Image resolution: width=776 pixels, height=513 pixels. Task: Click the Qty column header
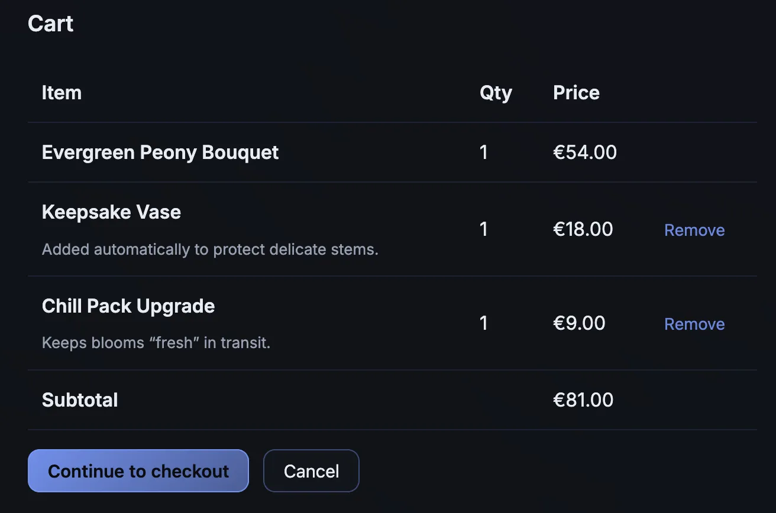coord(496,92)
